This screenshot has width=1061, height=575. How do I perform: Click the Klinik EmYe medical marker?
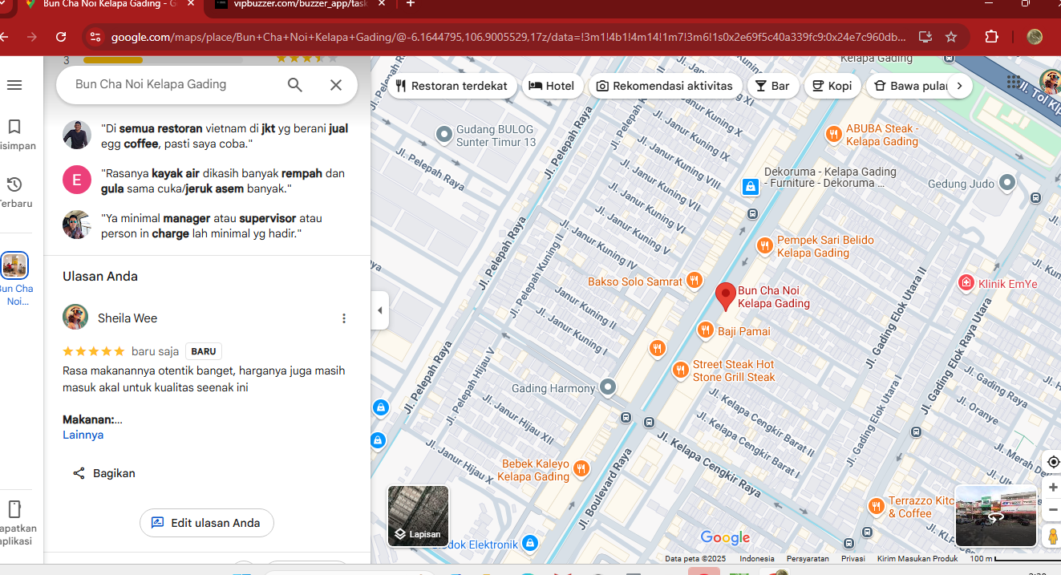click(966, 283)
